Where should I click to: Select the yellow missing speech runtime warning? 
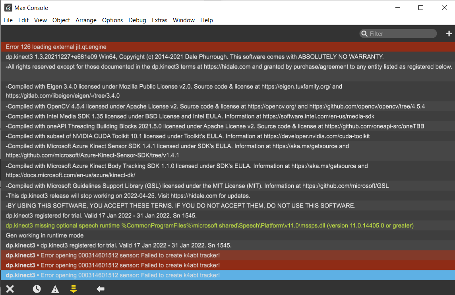click(228, 225)
